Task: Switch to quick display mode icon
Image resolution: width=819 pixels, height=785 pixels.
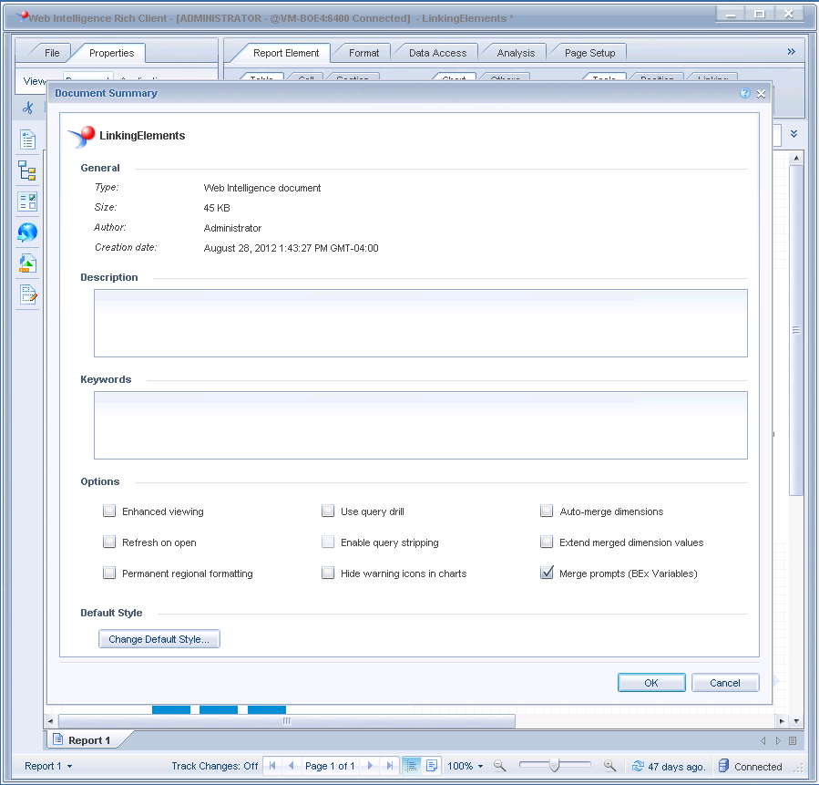Action: click(x=412, y=766)
